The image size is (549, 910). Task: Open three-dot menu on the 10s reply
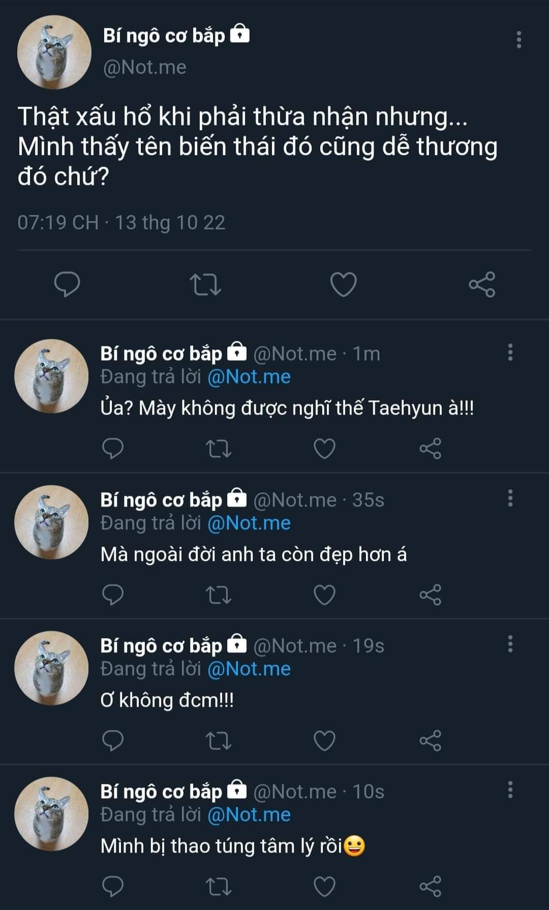pos(510,790)
